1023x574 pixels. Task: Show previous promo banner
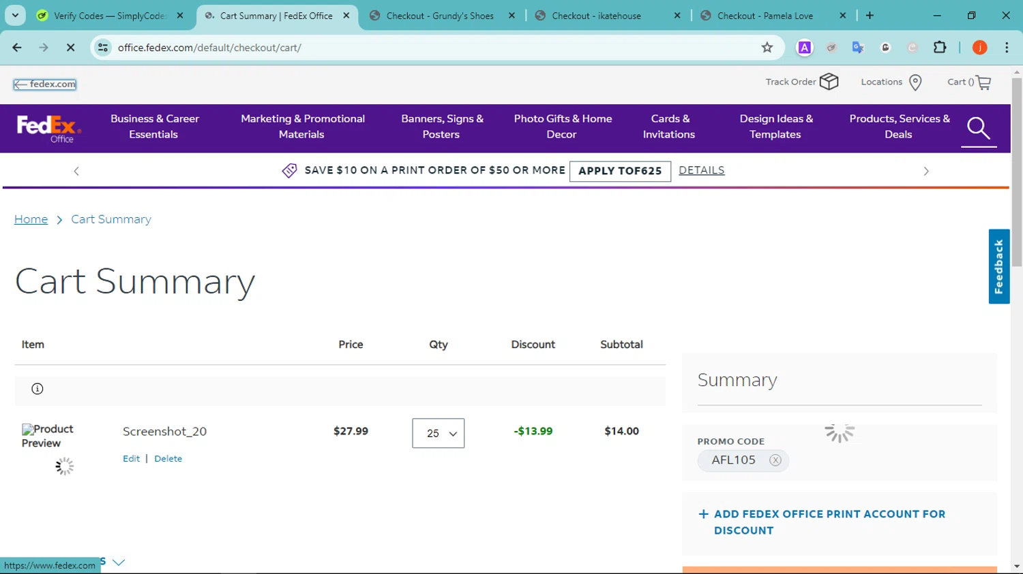tap(76, 171)
